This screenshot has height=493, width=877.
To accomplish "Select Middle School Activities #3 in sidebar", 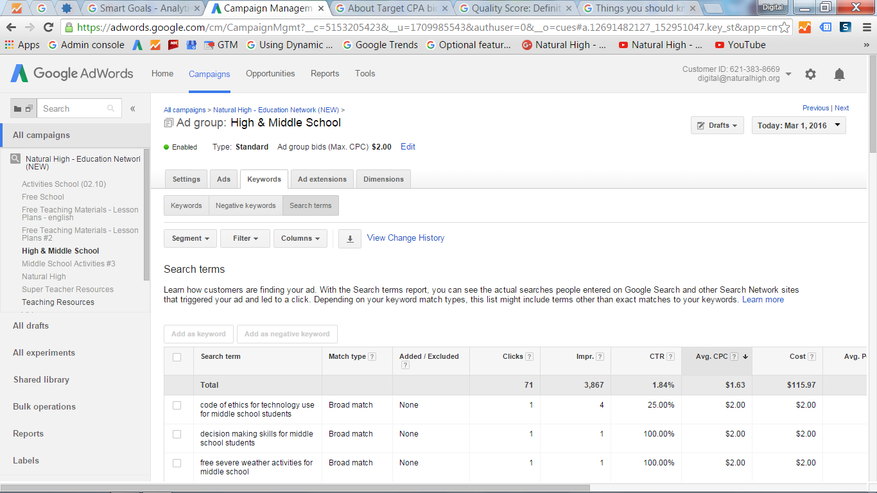I will pyautogui.click(x=69, y=264).
